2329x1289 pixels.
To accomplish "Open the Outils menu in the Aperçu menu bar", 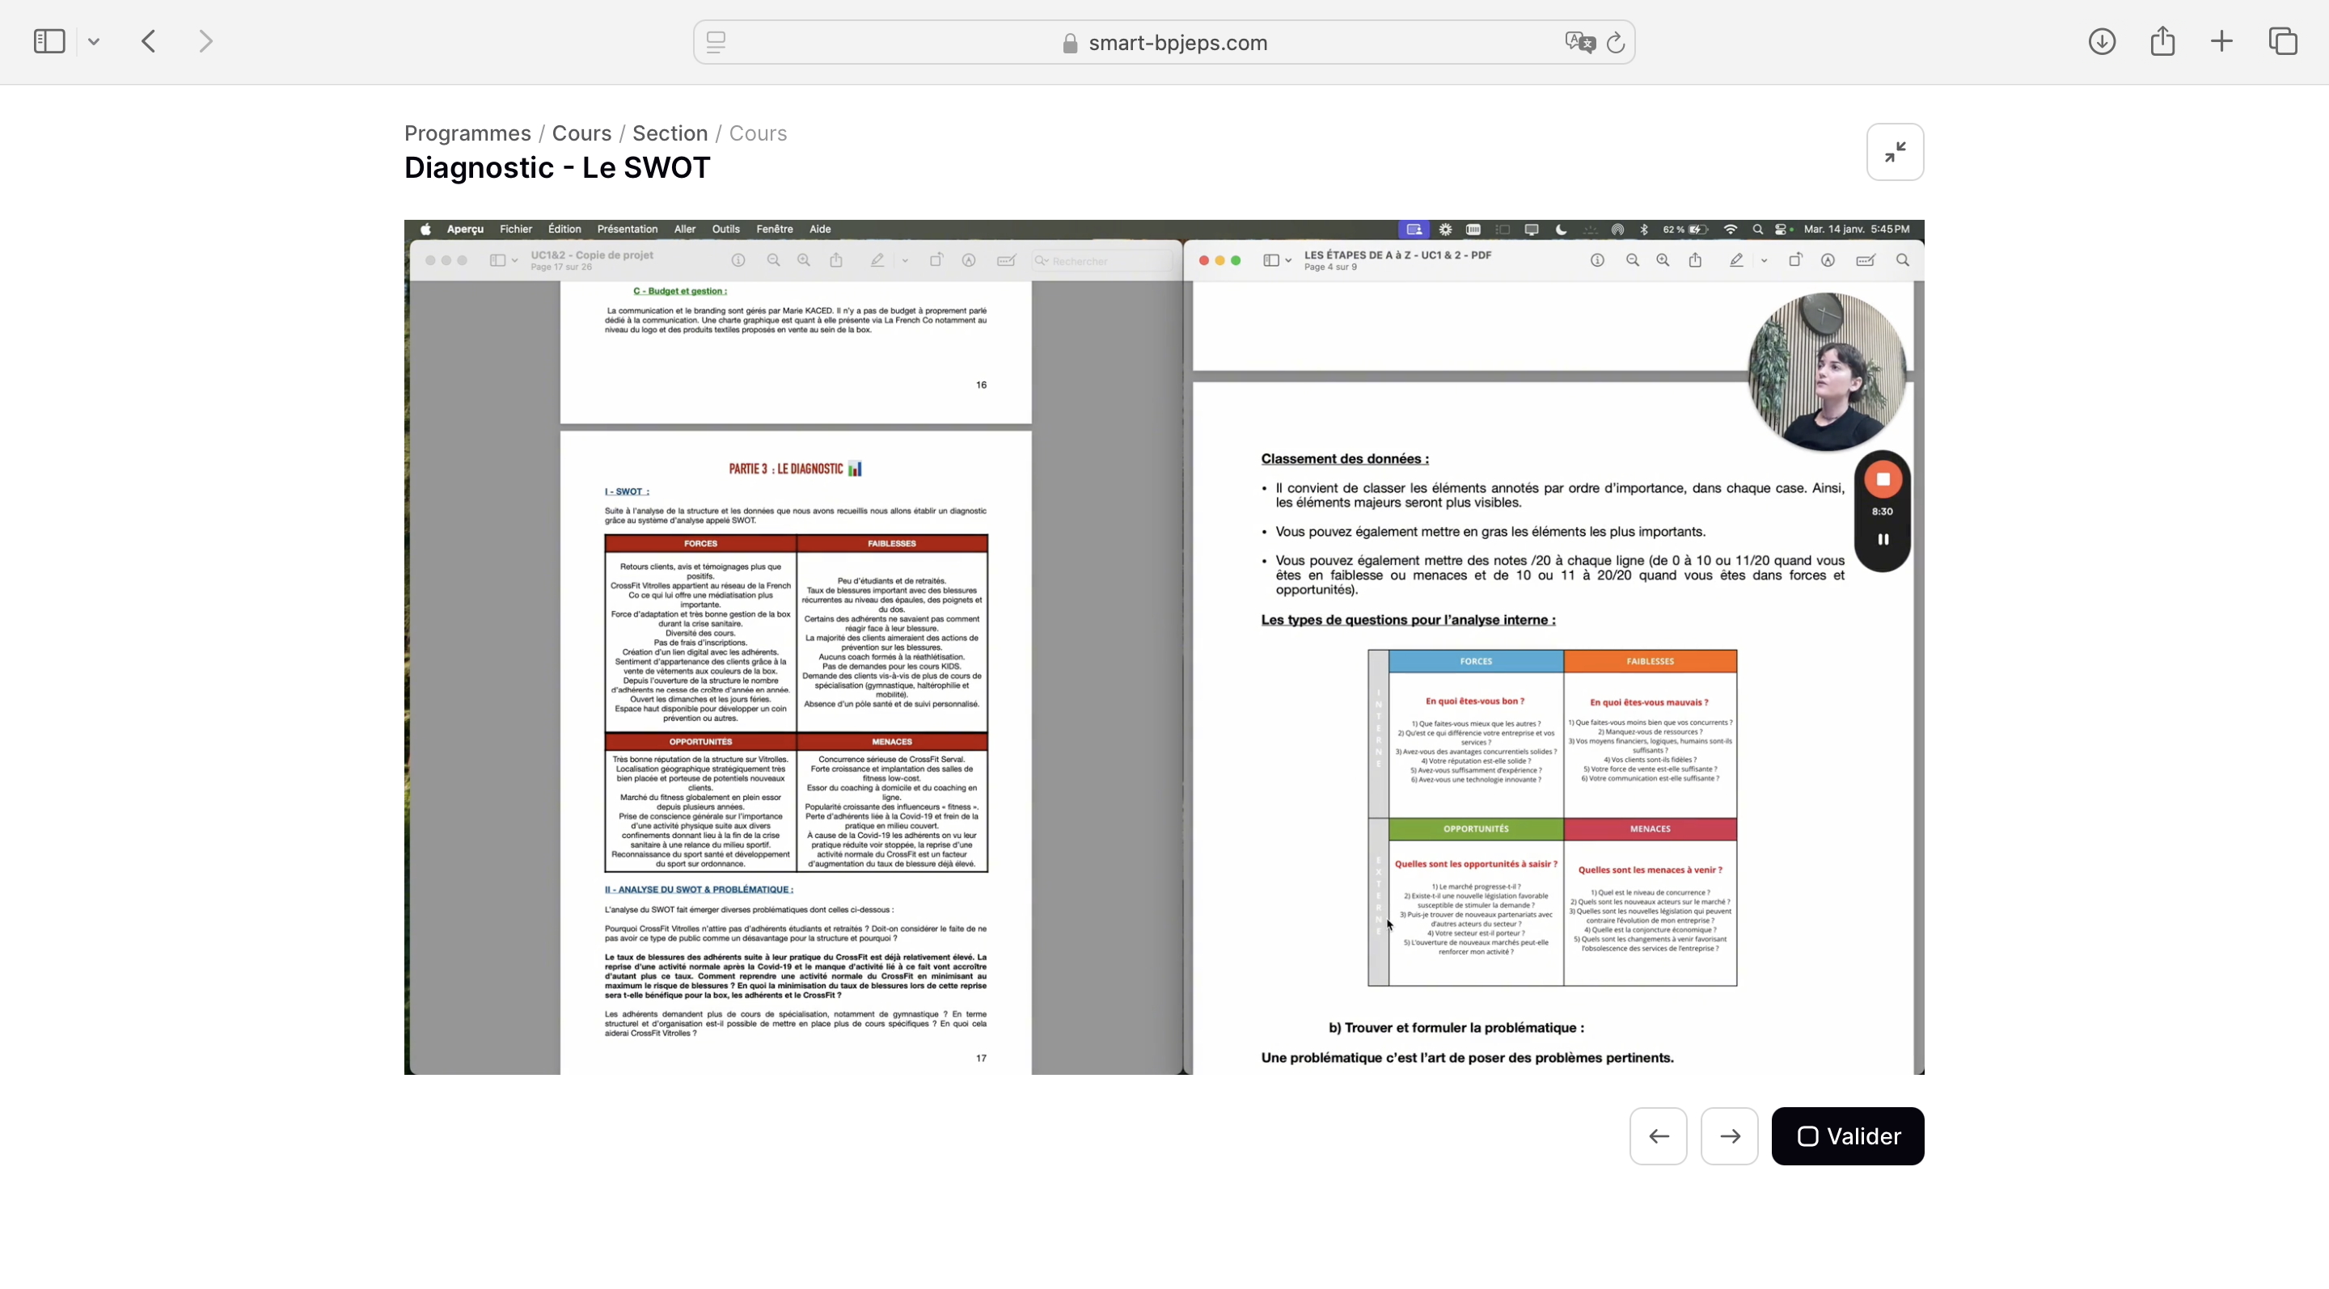I will pyautogui.click(x=725, y=230).
